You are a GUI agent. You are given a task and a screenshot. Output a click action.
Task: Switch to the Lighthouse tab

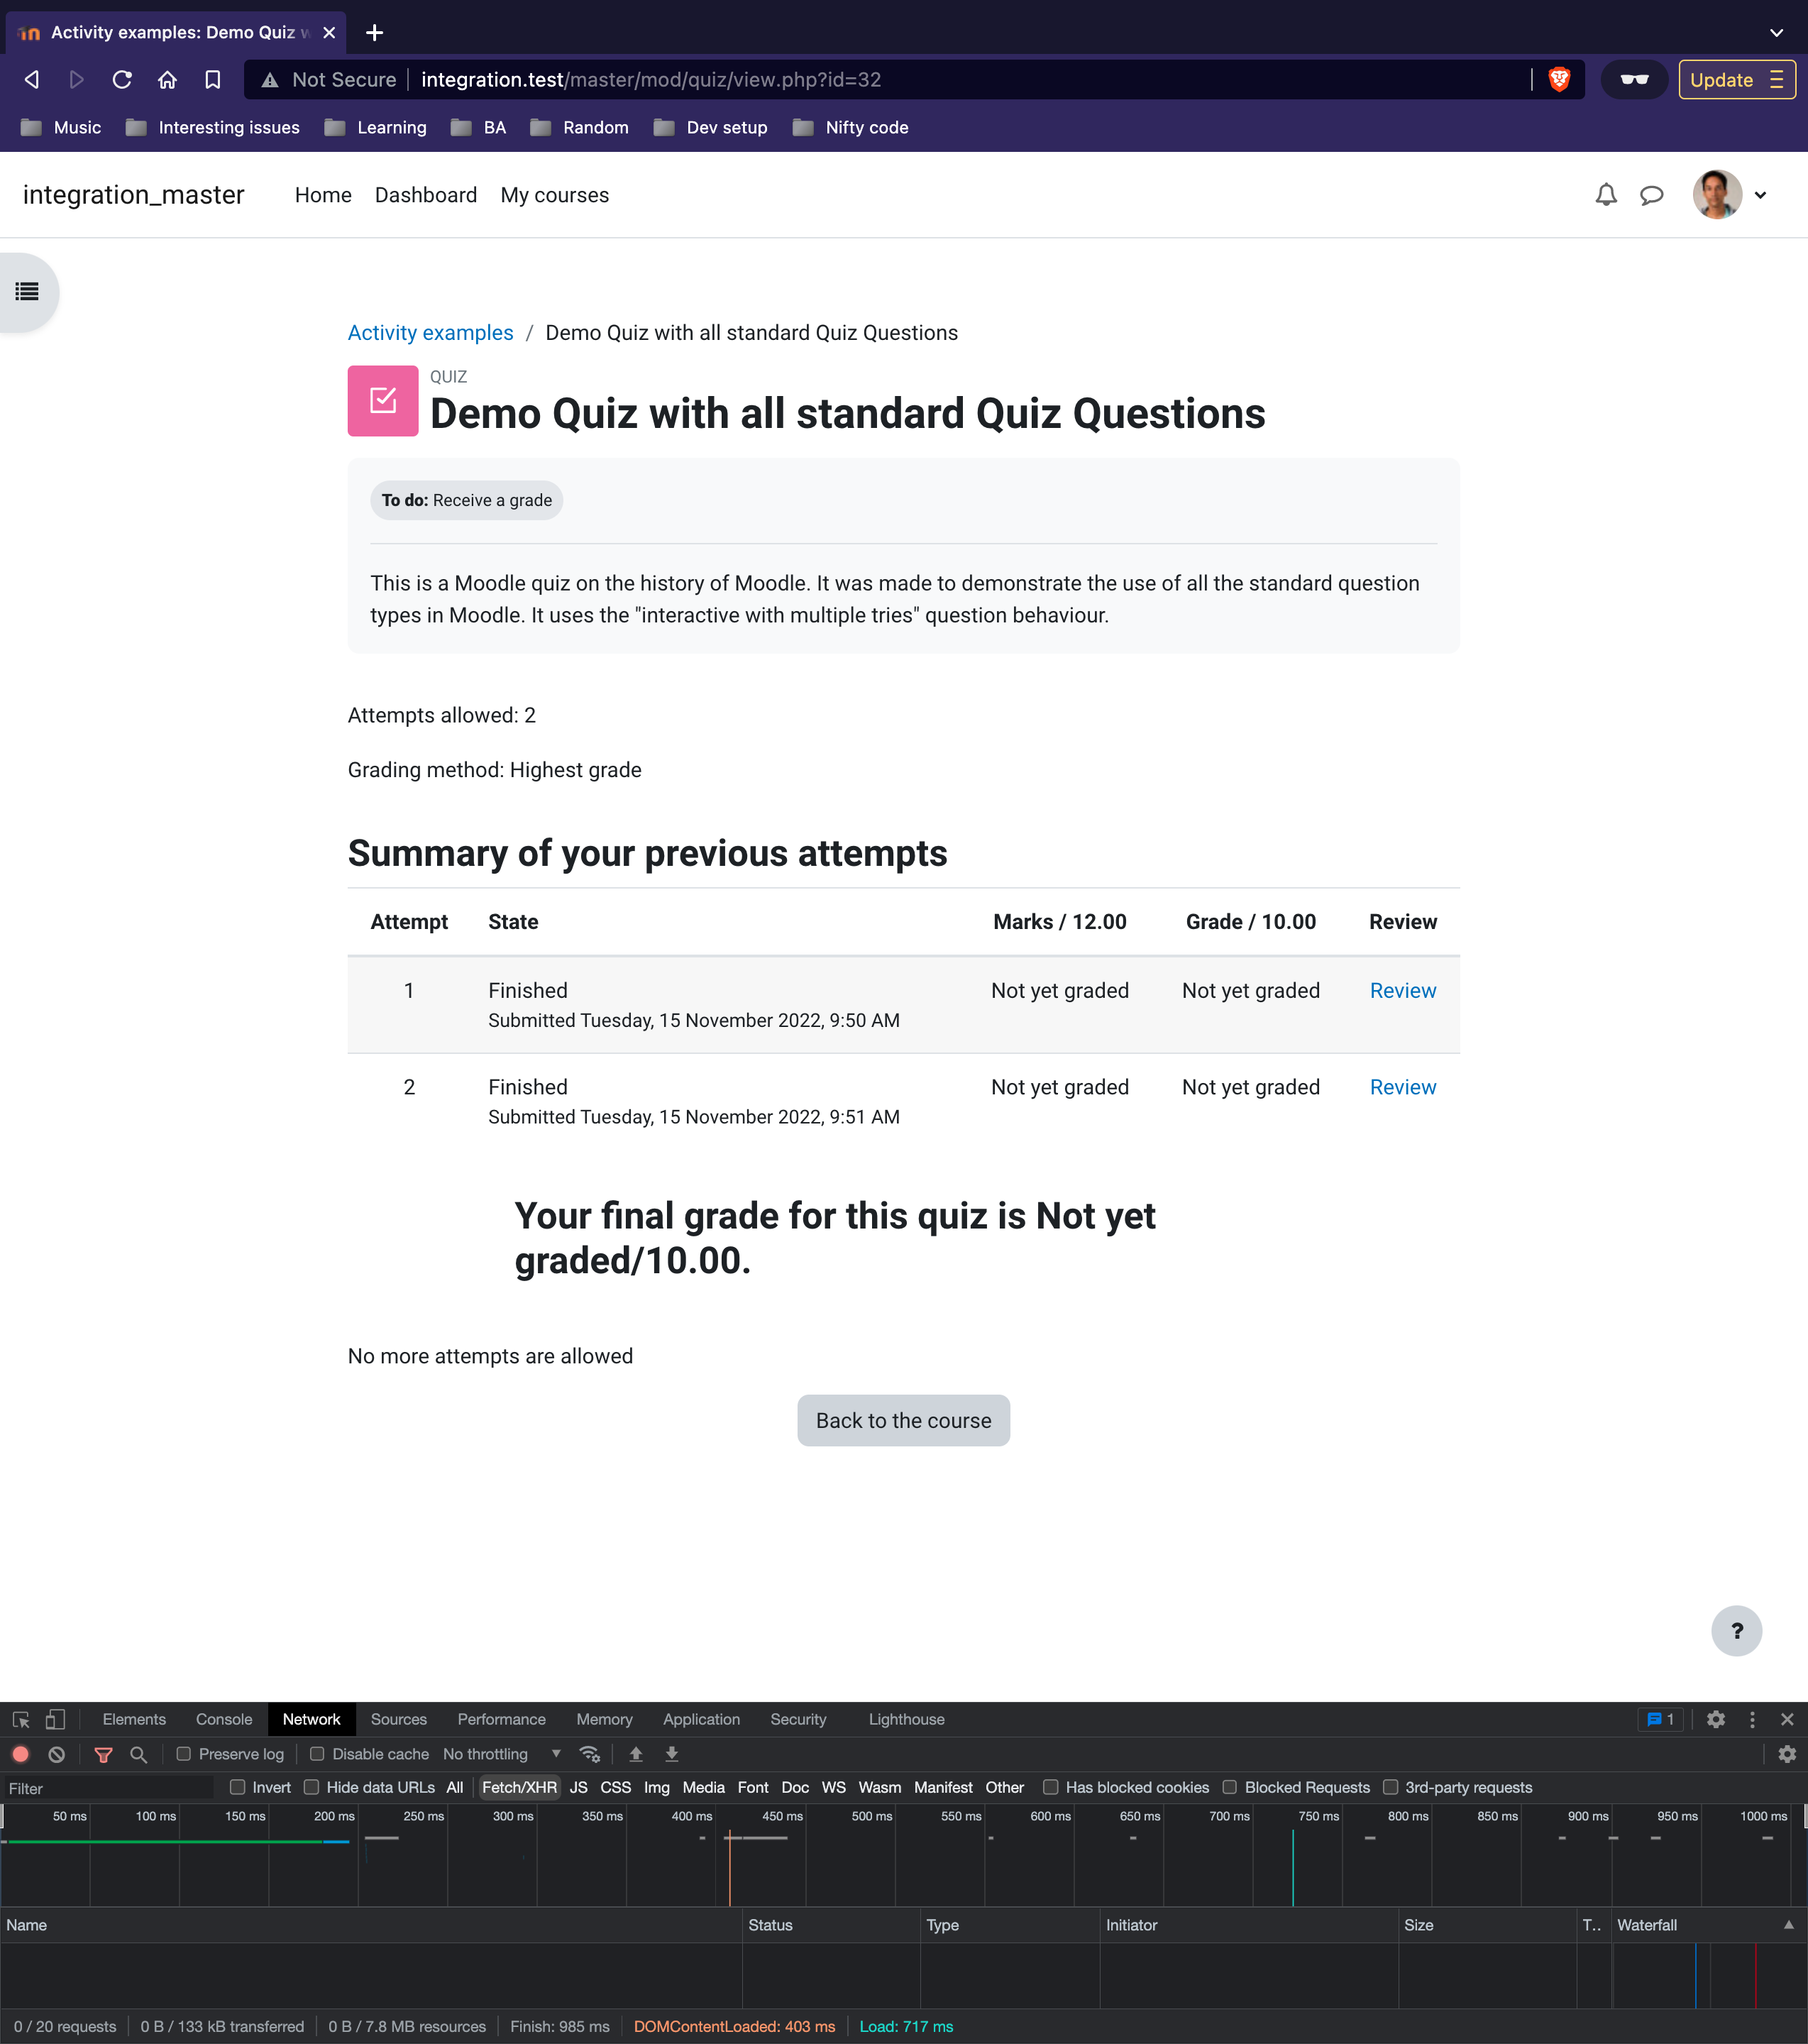pyautogui.click(x=907, y=1719)
